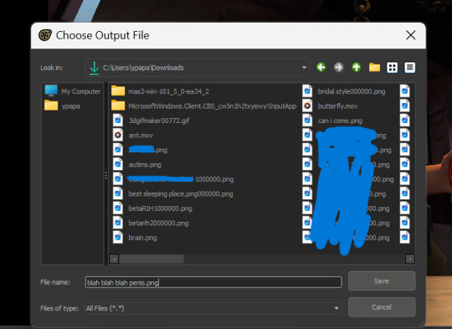Click the Cancel button
The height and width of the screenshot is (329, 452).
click(382, 307)
